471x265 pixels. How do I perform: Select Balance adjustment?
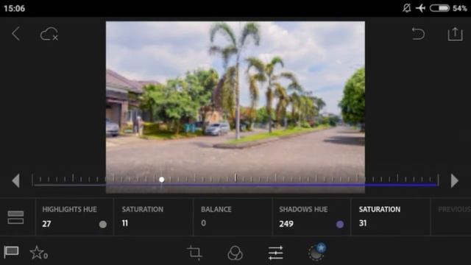point(233,216)
